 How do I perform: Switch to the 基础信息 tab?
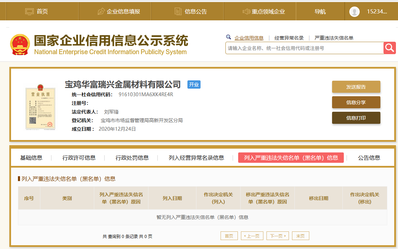[x=31, y=158]
